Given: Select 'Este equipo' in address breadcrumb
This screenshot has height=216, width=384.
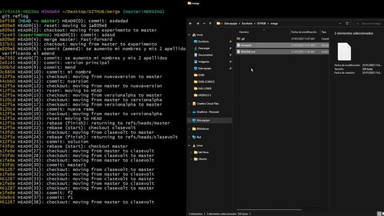Looking at the screenshot, I should [x=230, y=23].
